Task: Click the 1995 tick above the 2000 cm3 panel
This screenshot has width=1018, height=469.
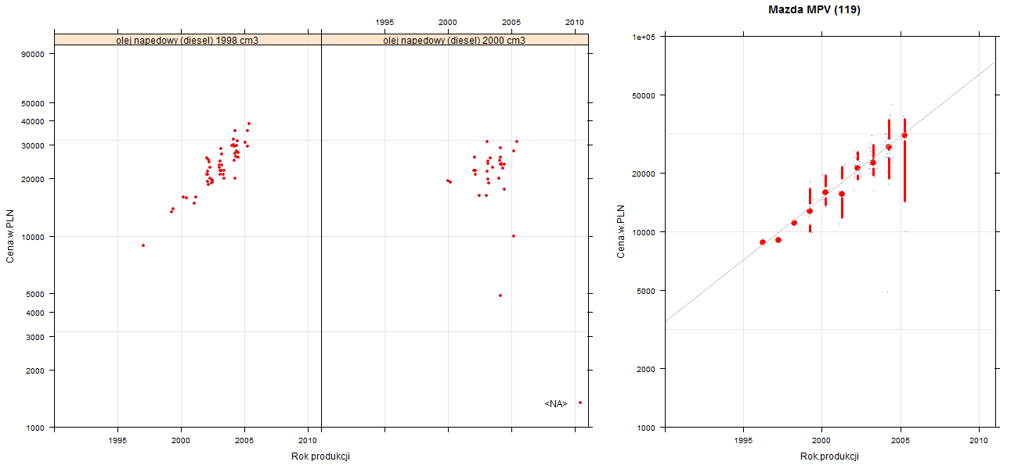Action: click(x=384, y=22)
